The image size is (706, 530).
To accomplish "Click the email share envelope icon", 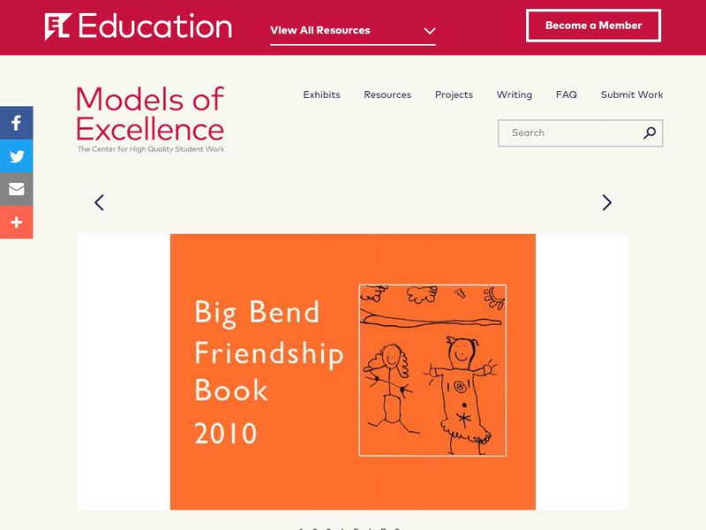I will tap(16, 189).
